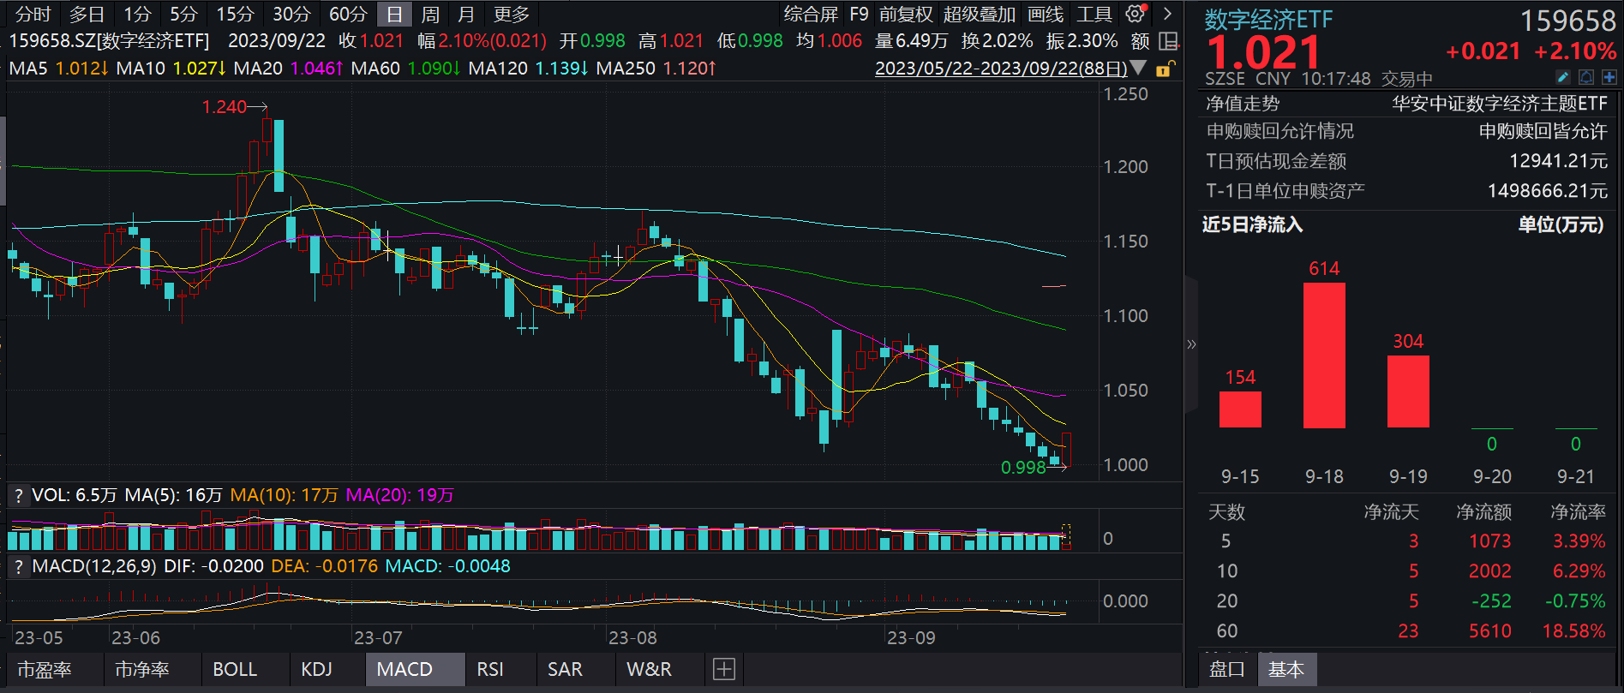Open the 基本 tab in right panel
This screenshot has width=1624, height=693.
click(x=1286, y=669)
